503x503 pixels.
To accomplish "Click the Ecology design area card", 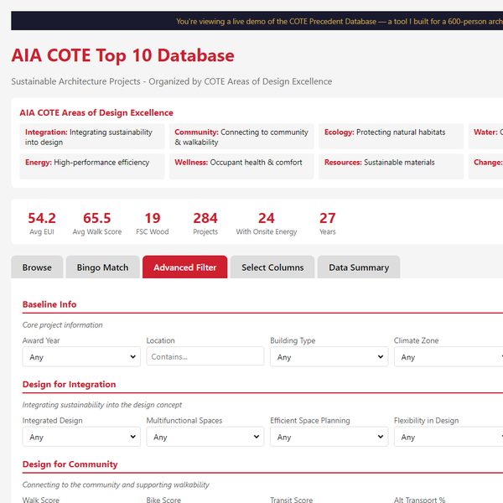I will (x=391, y=137).
